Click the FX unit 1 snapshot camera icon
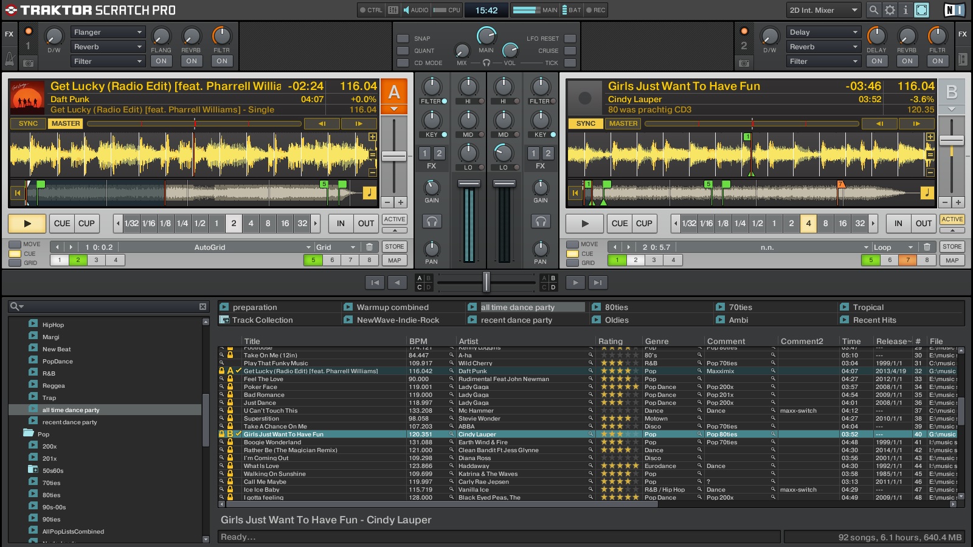This screenshot has width=973, height=547. click(x=28, y=63)
